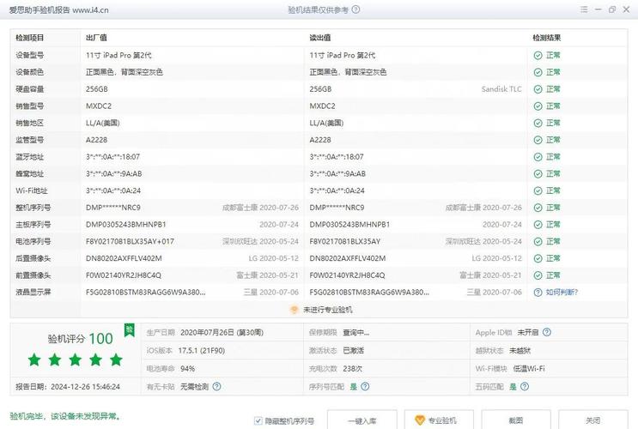The width and height of the screenshot is (638, 429).
Task: Click the 验机完毕 status message
Action: click(x=64, y=416)
